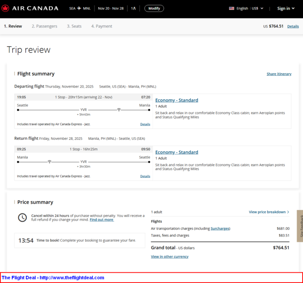Click the Find out more link
The image size is (303, 283).
tap(102, 220)
